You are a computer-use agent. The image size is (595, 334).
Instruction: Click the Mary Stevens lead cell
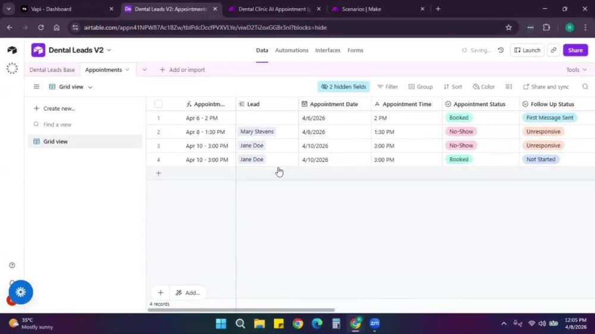[267, 132]
